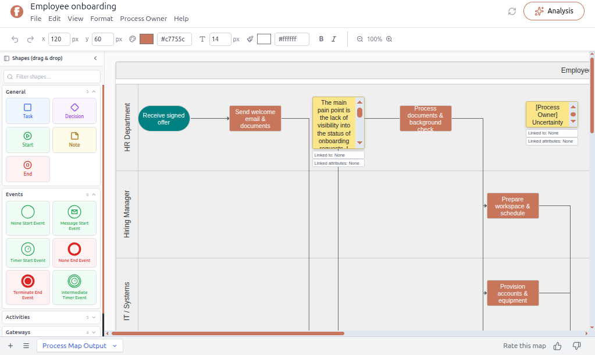Open the Format menu
Image resolution: width=595 pixels, height=355 pixels.
[102, 19]
